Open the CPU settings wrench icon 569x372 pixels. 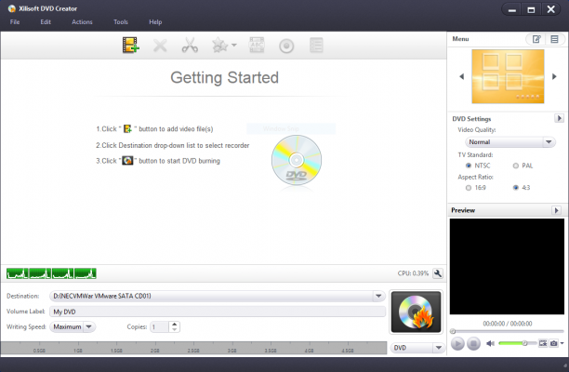tap(438, 273)
